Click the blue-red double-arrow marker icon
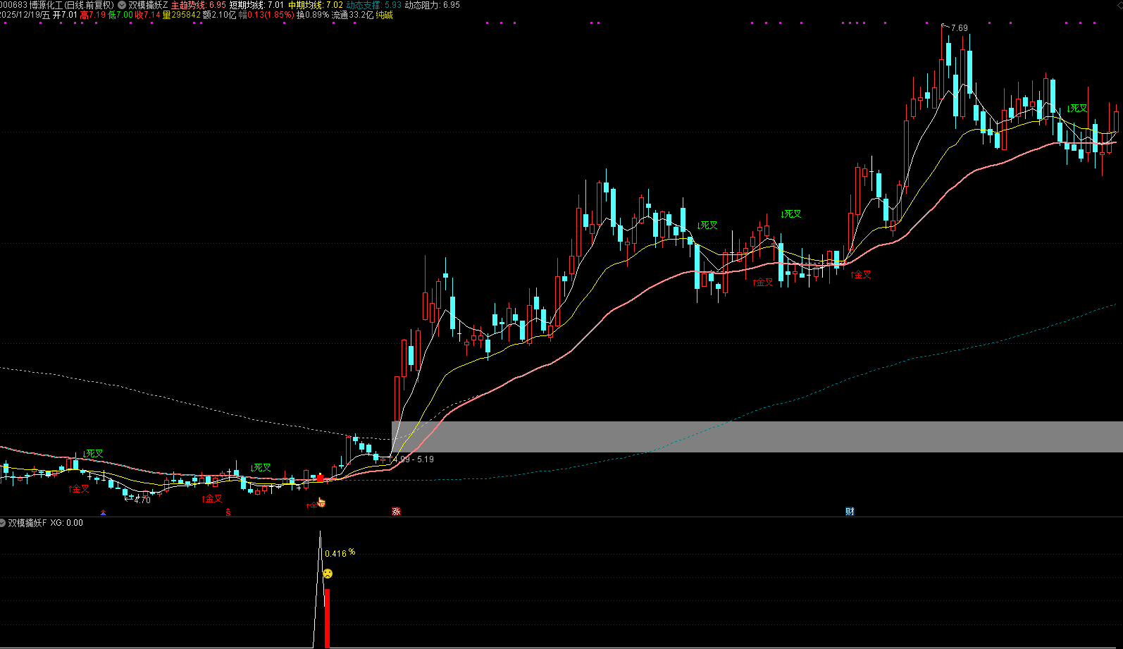 click(104, 512)
